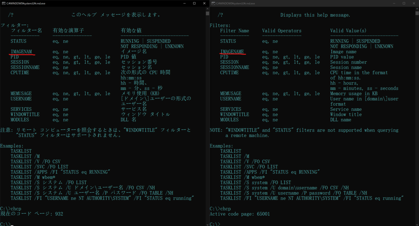Viewport: 419px width, 226px height.
Task: Click the フィルター名 column header
Action: (x=26, y=31)
